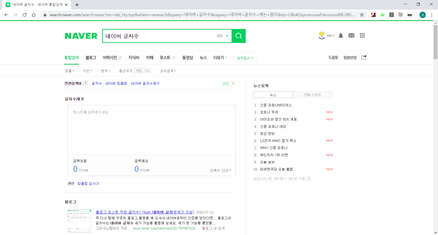Switch to the 블로그 tab

tap(91, 58)
